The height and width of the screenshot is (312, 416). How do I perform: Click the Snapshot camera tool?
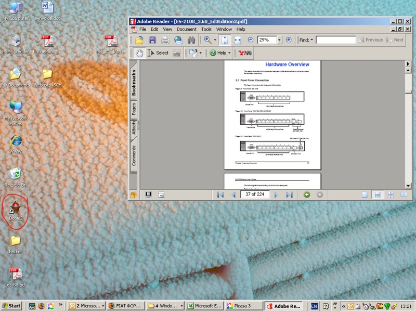pyautogui.click(x=177, y=53)
